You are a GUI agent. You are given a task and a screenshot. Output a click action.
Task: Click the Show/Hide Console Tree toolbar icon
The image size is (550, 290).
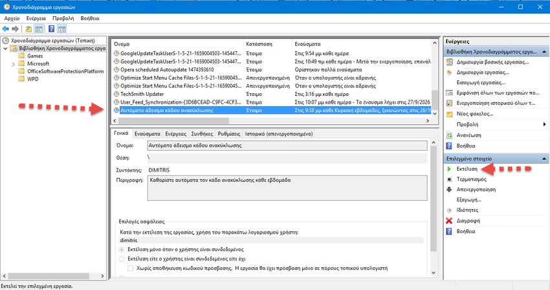[39, 28]
